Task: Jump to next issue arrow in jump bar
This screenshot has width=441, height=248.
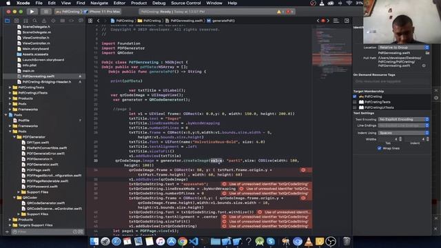Action: 328,21
